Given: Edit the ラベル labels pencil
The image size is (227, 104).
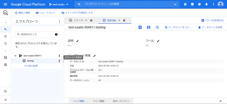Looking at the screenshot, I should pyautogui.click(x=158, y=41).
